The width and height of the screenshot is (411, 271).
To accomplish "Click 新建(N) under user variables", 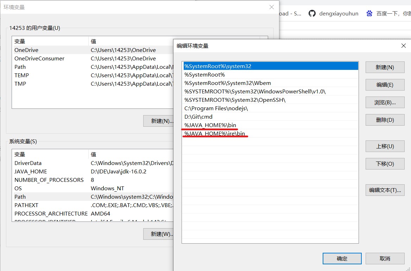I will click(x=159, y=121).
